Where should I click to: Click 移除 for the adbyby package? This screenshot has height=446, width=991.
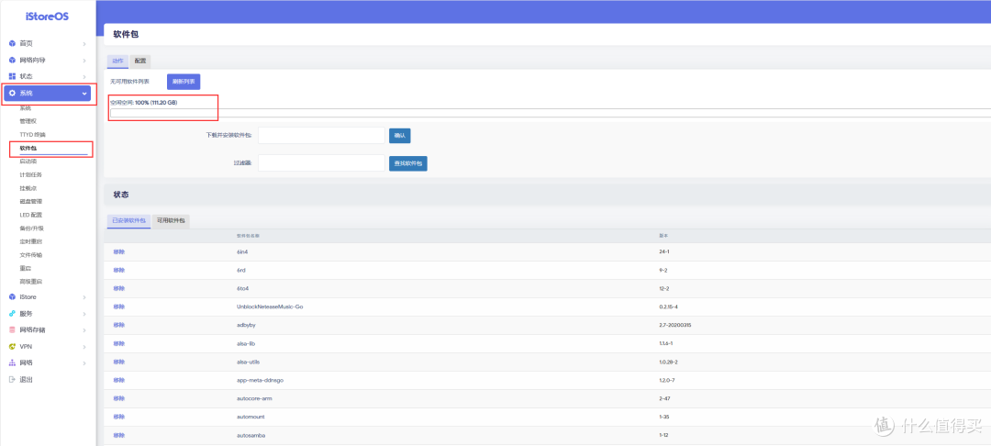click(x=118, y=326)
